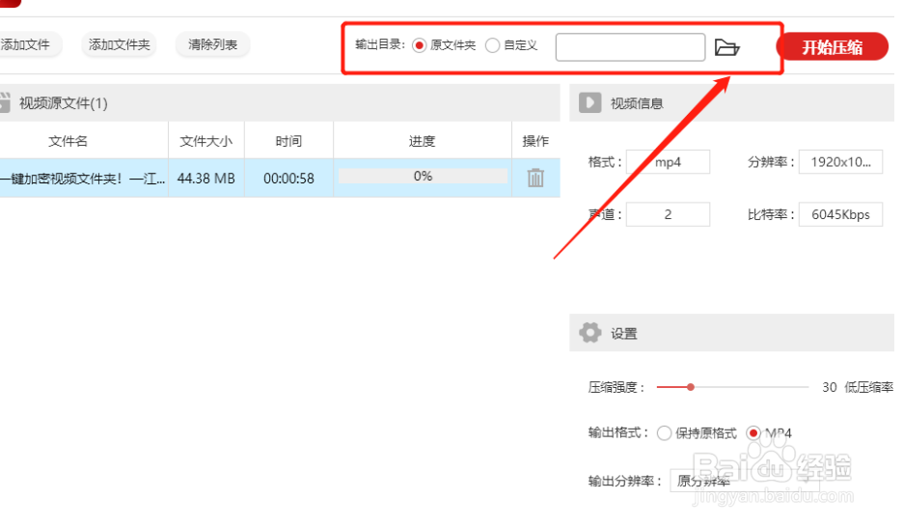This screenshot has height=527, width=903.
Task: Click the 低压缩率 label
Action: click(x=868, y=387)
